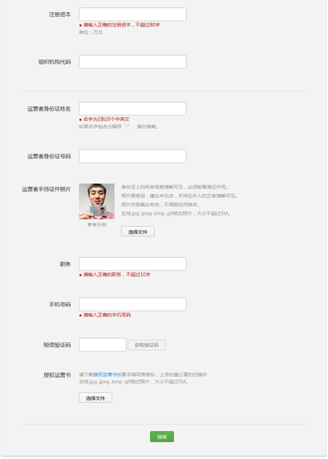Viewport: 328px width, 459px height.
Task: Open the blue 授权运营书 download link
Action: point(105,374)
